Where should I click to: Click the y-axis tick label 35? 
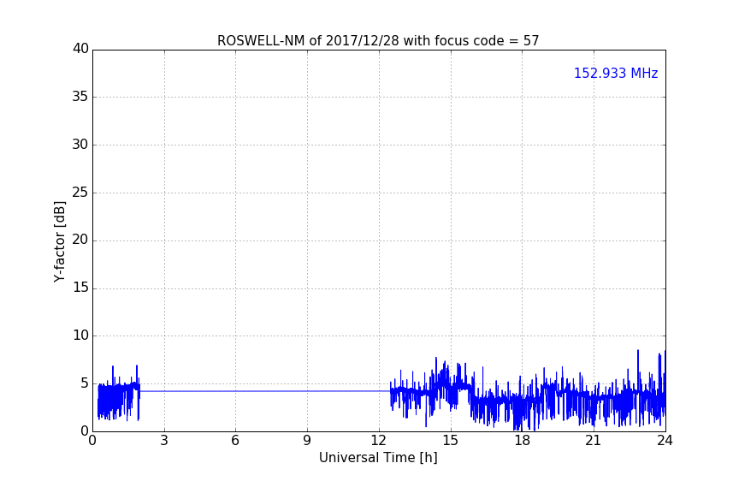pos(80,97)
